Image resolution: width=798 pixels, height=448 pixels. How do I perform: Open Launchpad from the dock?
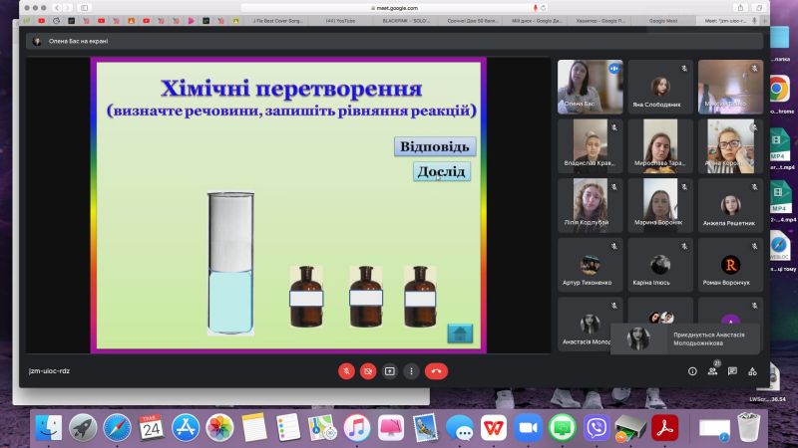[x=83, y=428]
